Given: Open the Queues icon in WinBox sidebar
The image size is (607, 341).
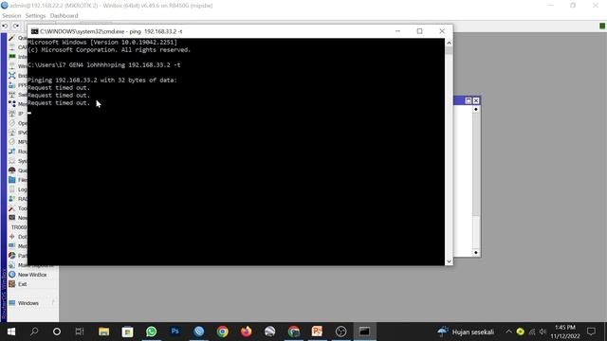Looking at the screenshot, I should tap(12, 170).
